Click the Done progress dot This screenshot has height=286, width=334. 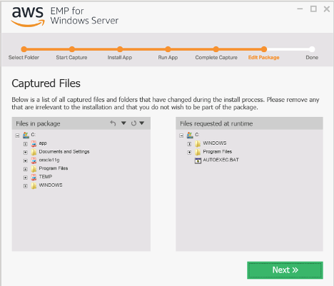click(x=312, y=49)
